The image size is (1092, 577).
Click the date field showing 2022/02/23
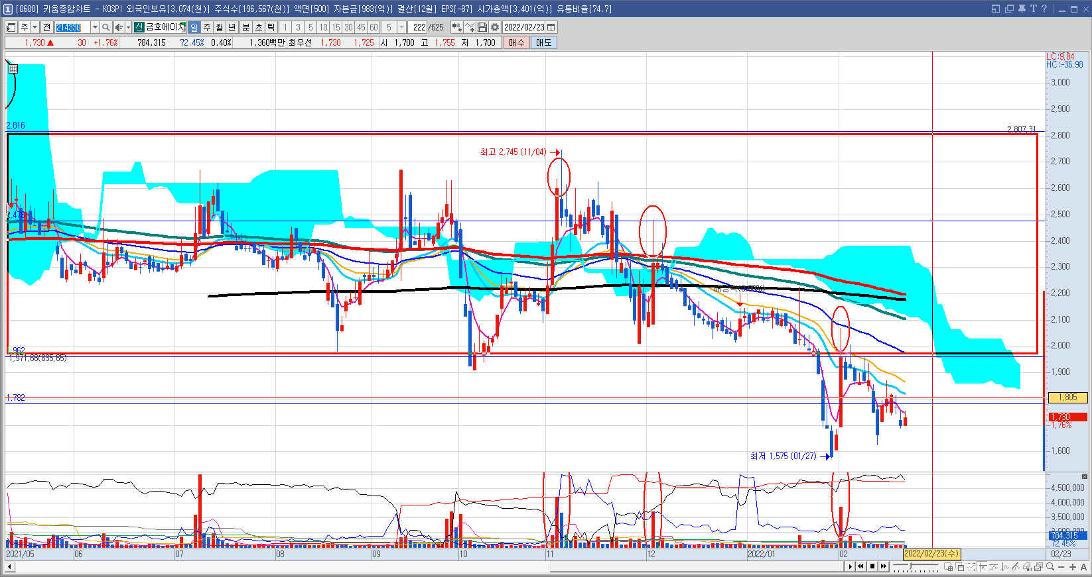coord(524,27)
